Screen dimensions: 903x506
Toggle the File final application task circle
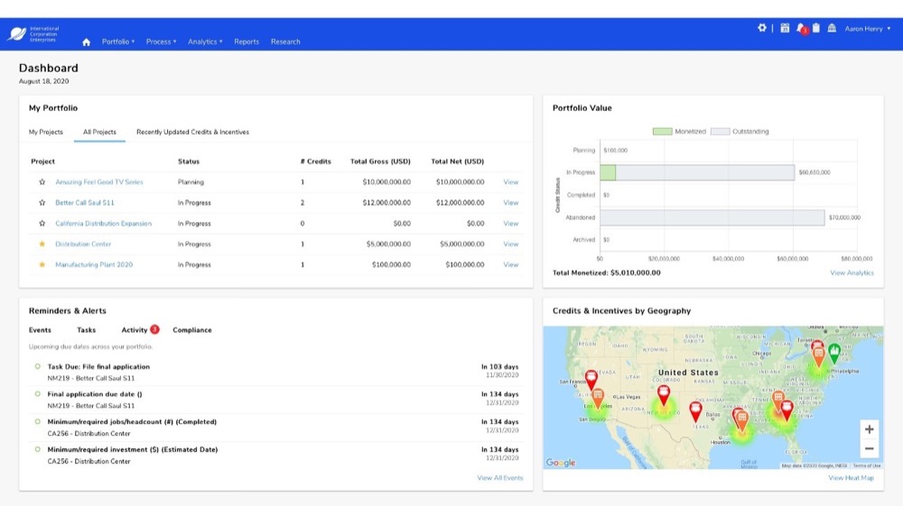(37, 366)
